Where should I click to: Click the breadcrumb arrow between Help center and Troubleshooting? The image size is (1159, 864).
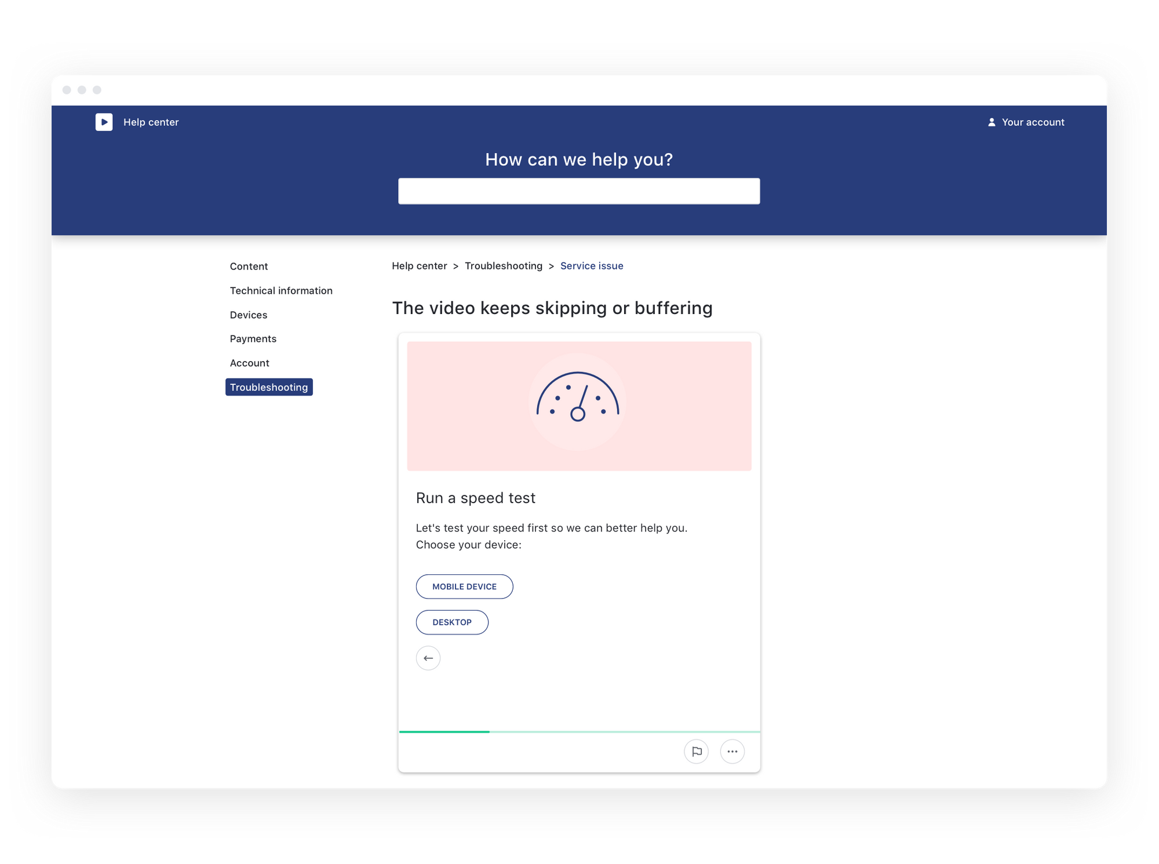[457, 266]
